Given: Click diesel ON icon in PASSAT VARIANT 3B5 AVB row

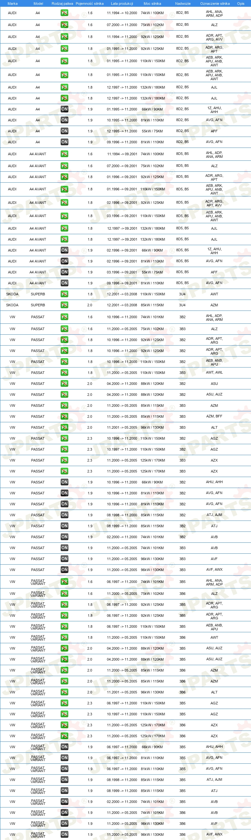Looking at the screenshot, I should point(65,802).
